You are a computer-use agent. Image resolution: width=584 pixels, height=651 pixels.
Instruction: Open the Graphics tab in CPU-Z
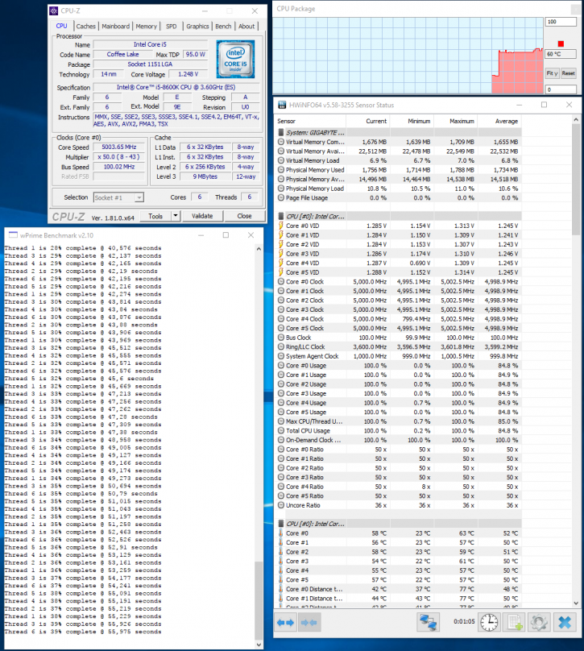[197, 26]
